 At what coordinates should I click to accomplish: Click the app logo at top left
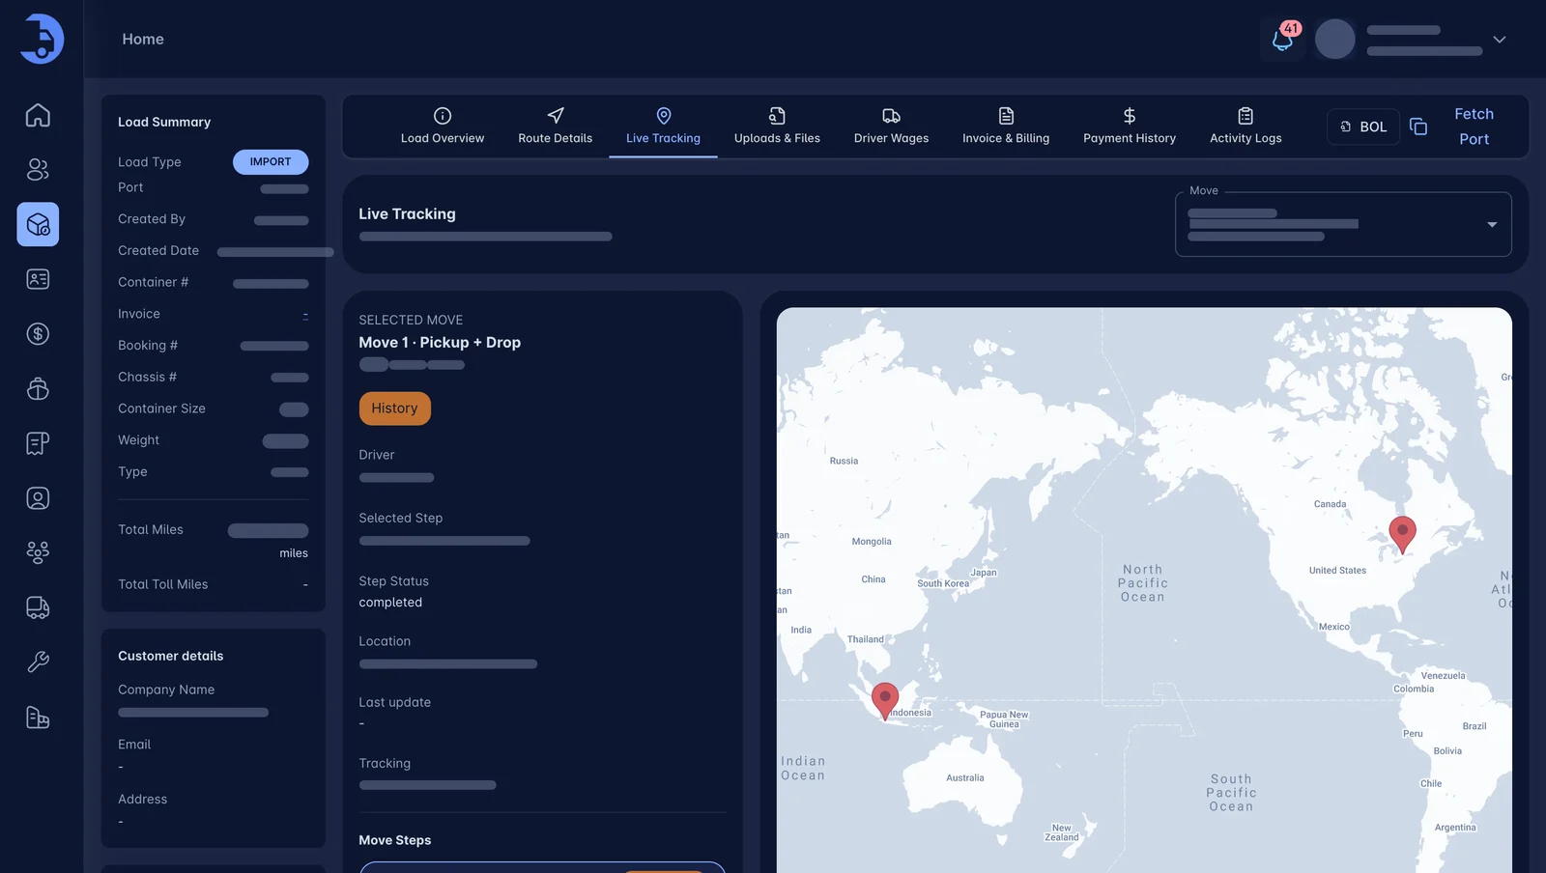tap(42, 39)
